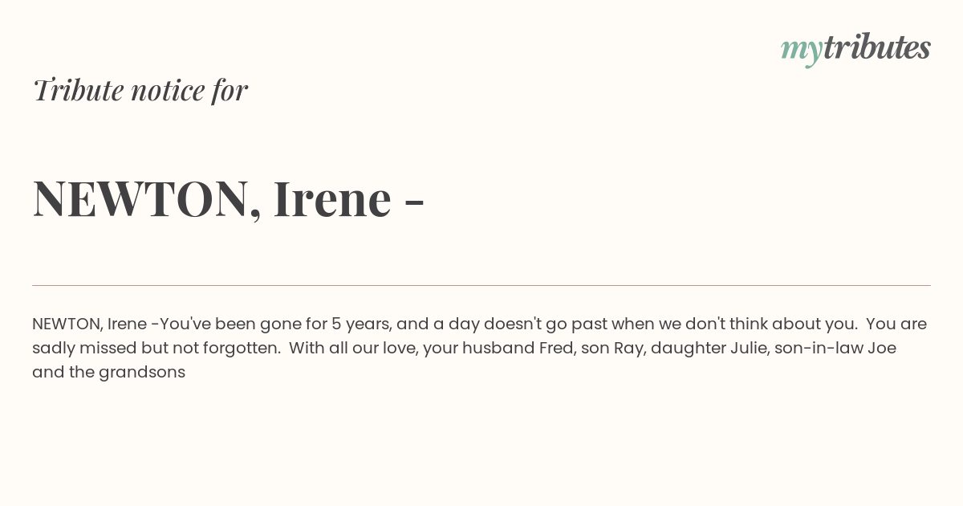Click the green "my" part of logo
This screenshot has width=963, height=506.
point(801,51)
